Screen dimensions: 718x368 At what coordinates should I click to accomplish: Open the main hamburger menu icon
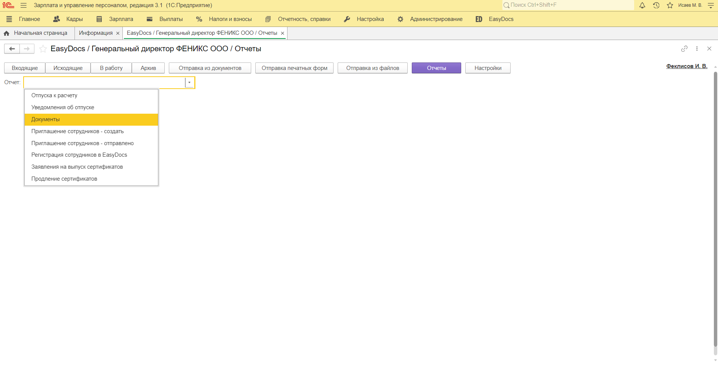coord(23,5)
